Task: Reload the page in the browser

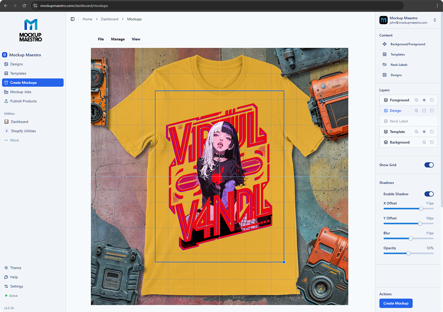Action: (x=24, y=6)
